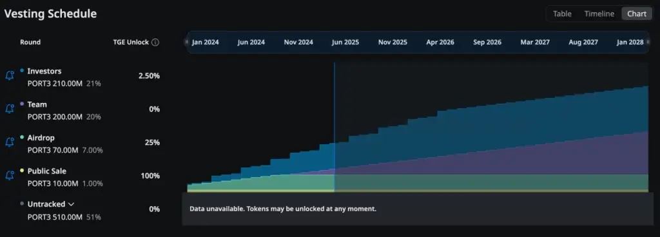The height and width of the screenshot is (237, 660).
Task: Toggle the Airdrop unlock alert bell
Action: (9, 142)
